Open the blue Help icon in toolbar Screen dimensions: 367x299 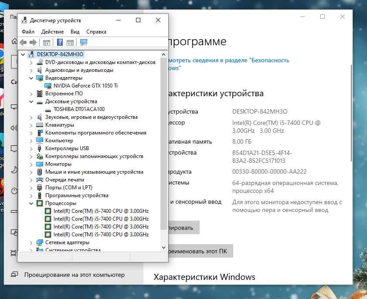tap(60, 42)
